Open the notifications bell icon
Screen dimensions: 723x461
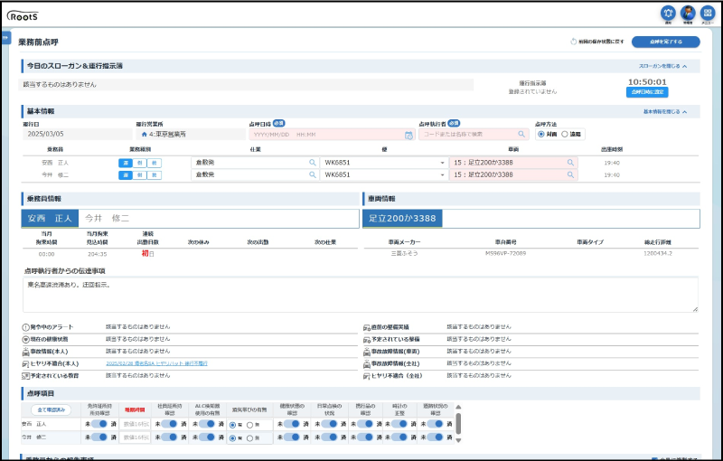(x=668, y=13)
